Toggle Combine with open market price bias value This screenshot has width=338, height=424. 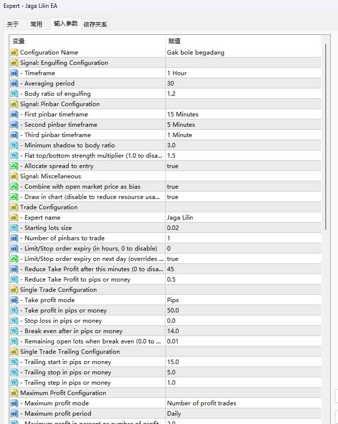(172, 187)
